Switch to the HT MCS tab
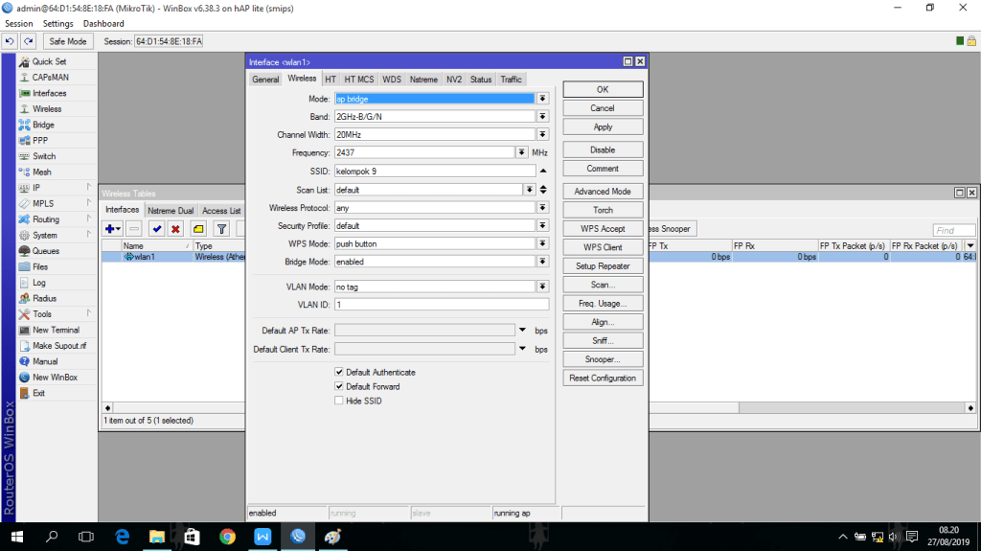This screenshot has height=551, width=981. pyautogui.click(x=359, y=80)
